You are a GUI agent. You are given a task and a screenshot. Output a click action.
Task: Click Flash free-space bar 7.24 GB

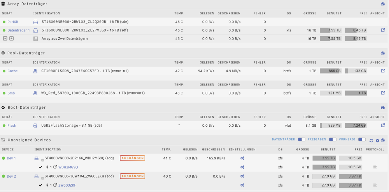[356, 126]
